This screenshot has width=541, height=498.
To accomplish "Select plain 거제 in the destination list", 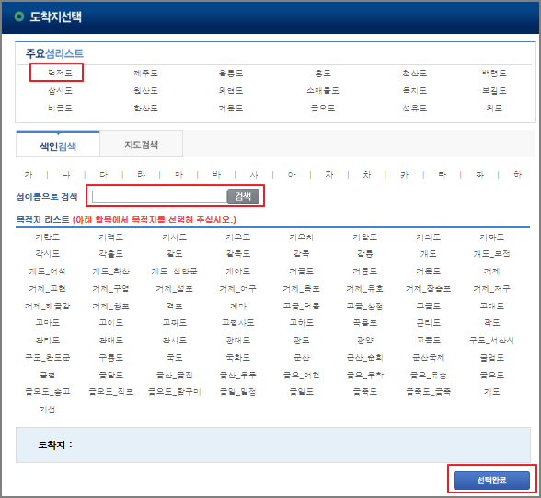I will (491, 272).
